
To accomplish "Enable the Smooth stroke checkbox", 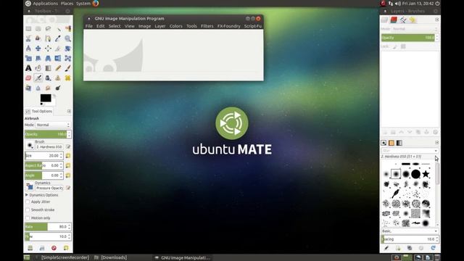I will (x=28, y=210).
